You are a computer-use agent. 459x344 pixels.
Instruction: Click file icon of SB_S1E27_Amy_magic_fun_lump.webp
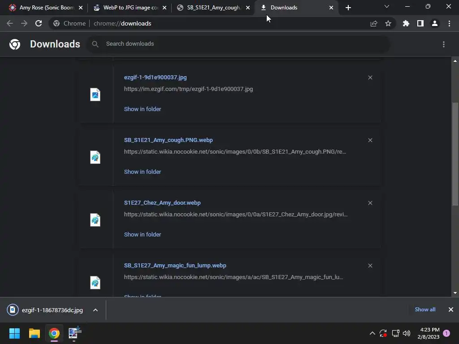(95, 283)
